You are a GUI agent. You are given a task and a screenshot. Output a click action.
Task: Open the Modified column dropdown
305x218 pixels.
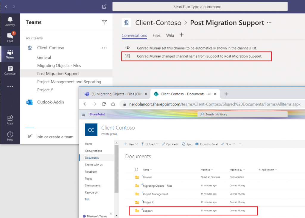pos(207,170)
